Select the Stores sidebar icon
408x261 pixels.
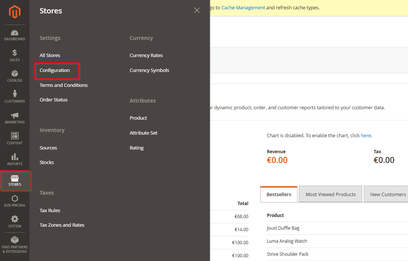[x=15, y=180]
